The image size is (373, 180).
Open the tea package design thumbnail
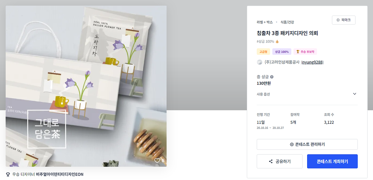pos(86,86)
